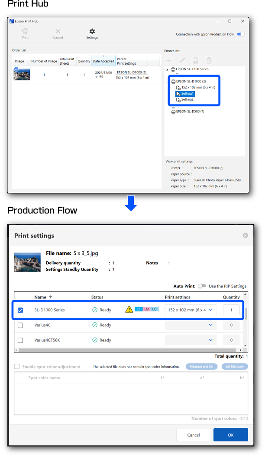Close the Print settings dialog with X icon
Image resolution: width=265 pixels, height=457 pixels.
(x=245, y=235)
